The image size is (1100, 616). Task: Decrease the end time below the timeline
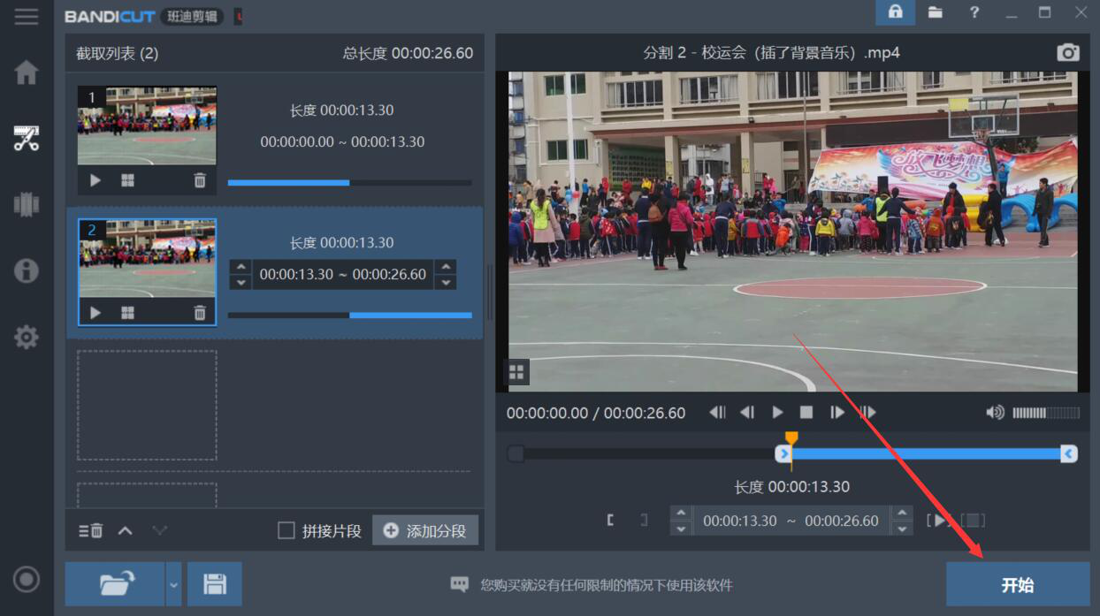902,529
